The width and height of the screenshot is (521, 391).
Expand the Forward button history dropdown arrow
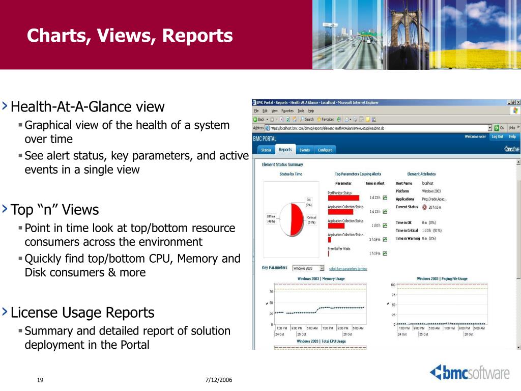pyautogui.click(x=276, y=119)
